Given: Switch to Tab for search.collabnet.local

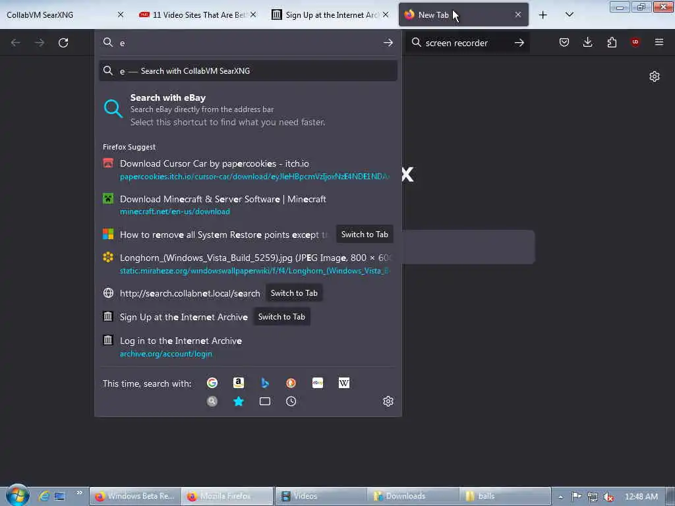Looking at the screenshot, I should click(293, 293).
